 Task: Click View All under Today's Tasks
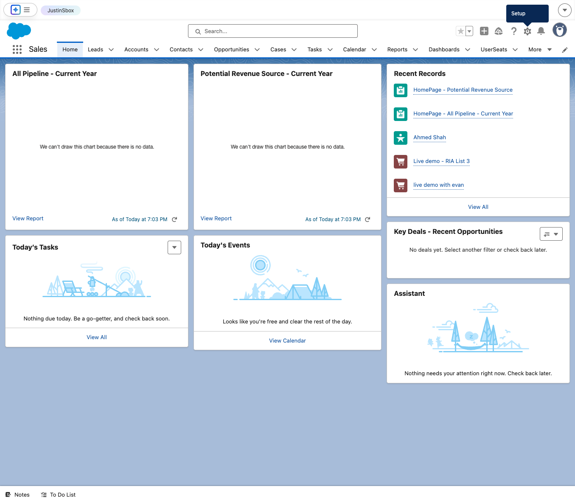pyautogui.click(x=97, y=337)
